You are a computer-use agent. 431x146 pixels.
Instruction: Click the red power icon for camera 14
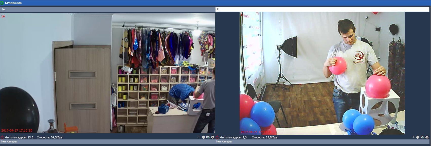(x=2, y=137)
